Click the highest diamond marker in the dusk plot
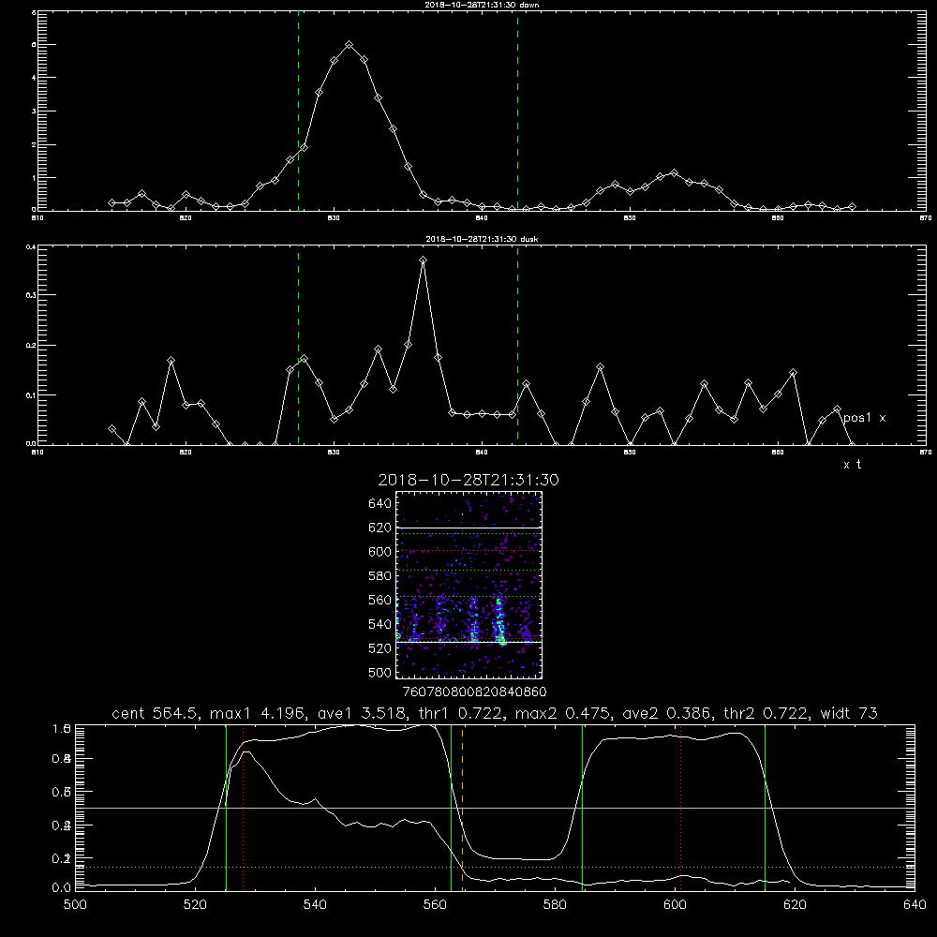Screen dimensions: 937x937 coord(424,260)
